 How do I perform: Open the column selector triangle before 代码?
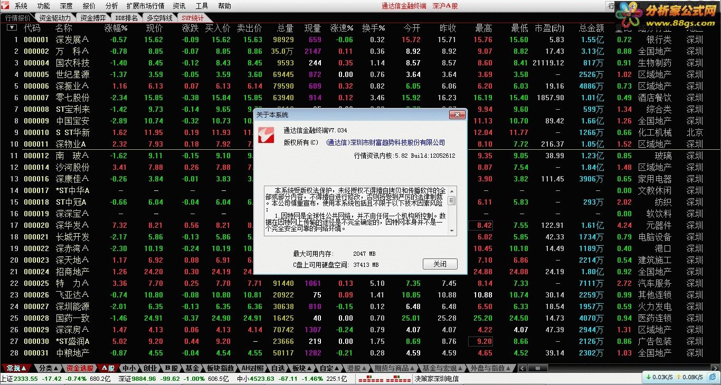[11, 28]
